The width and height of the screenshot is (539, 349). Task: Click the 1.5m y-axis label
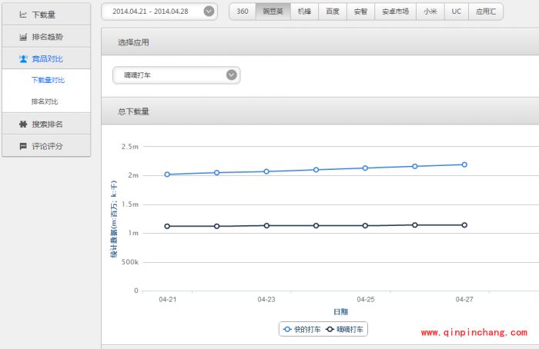click(130, 204)
